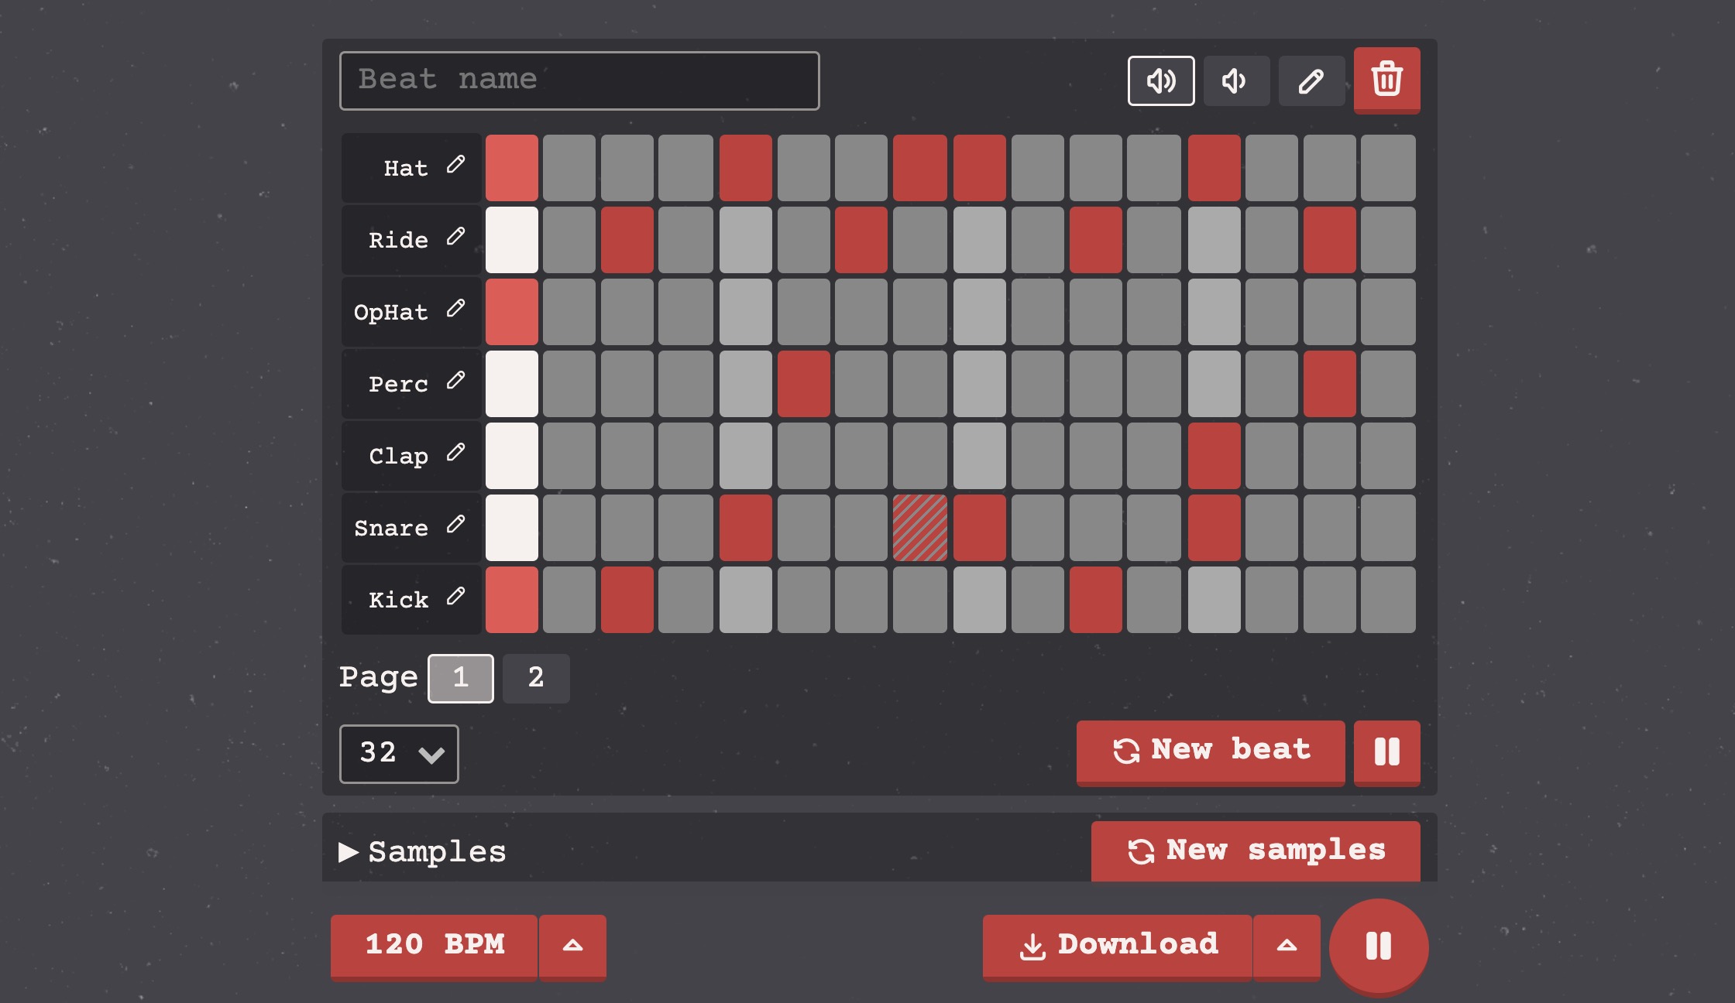Toggle last step cell in Hat row
Screen dimensions: 1735x1003
tap(1387, 168)
